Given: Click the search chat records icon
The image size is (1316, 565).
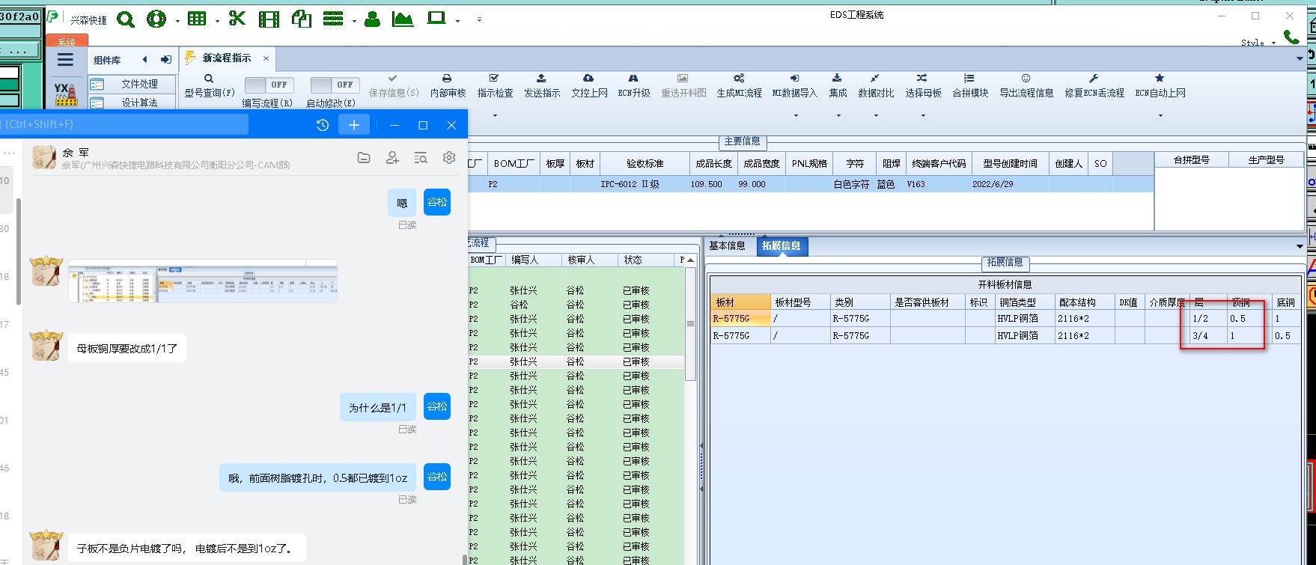Looking at the screenshot, I should pyautogui.click(x=421, y=157).
